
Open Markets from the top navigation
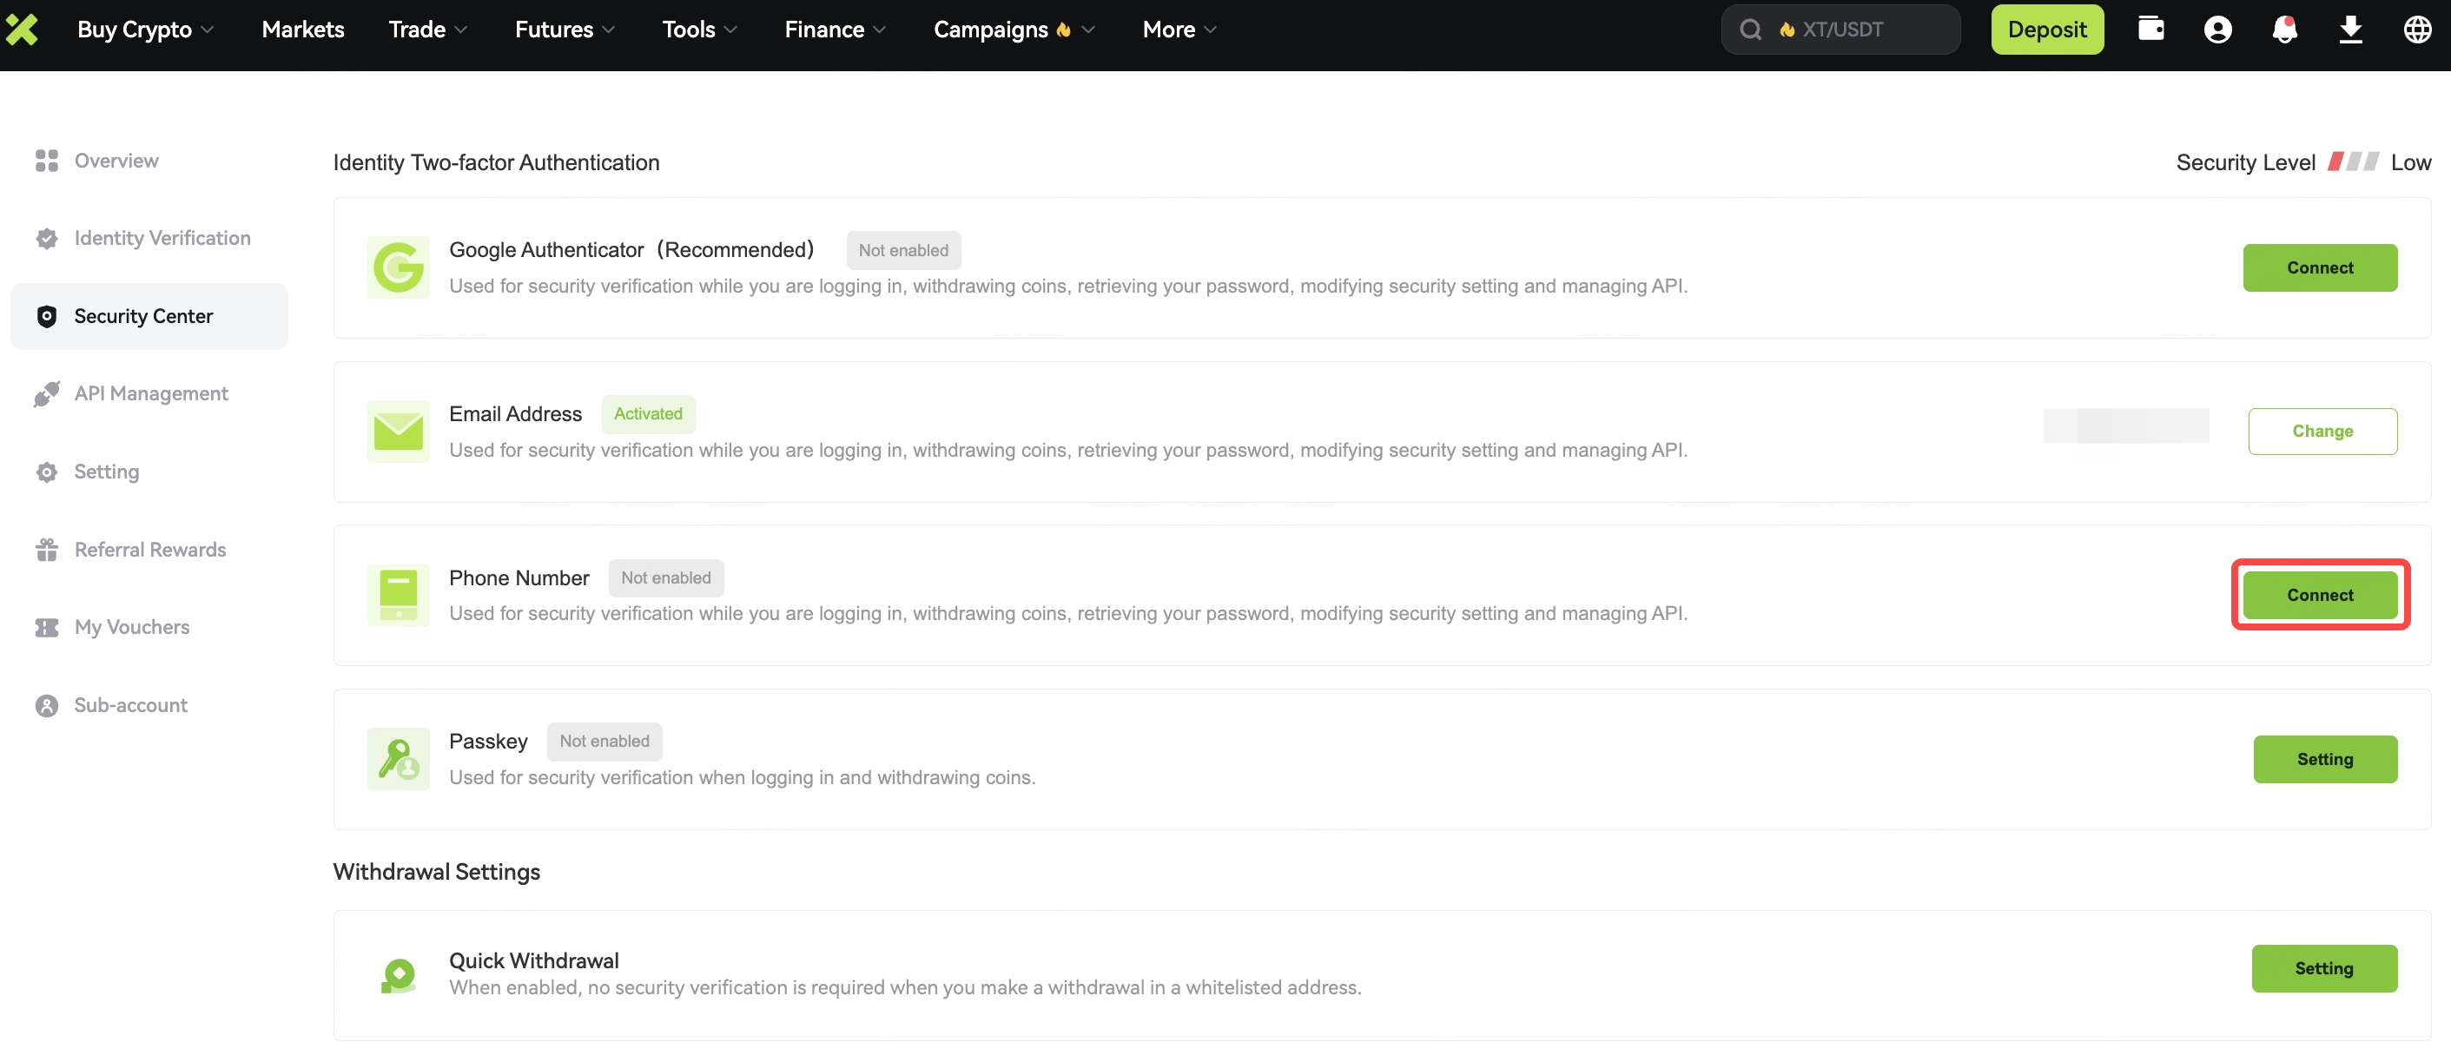[x=302, y=30]
